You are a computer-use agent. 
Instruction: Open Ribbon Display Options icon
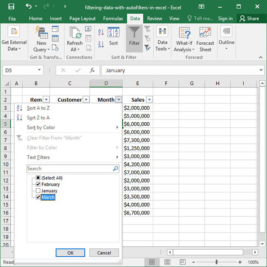(x=201, y=7)
